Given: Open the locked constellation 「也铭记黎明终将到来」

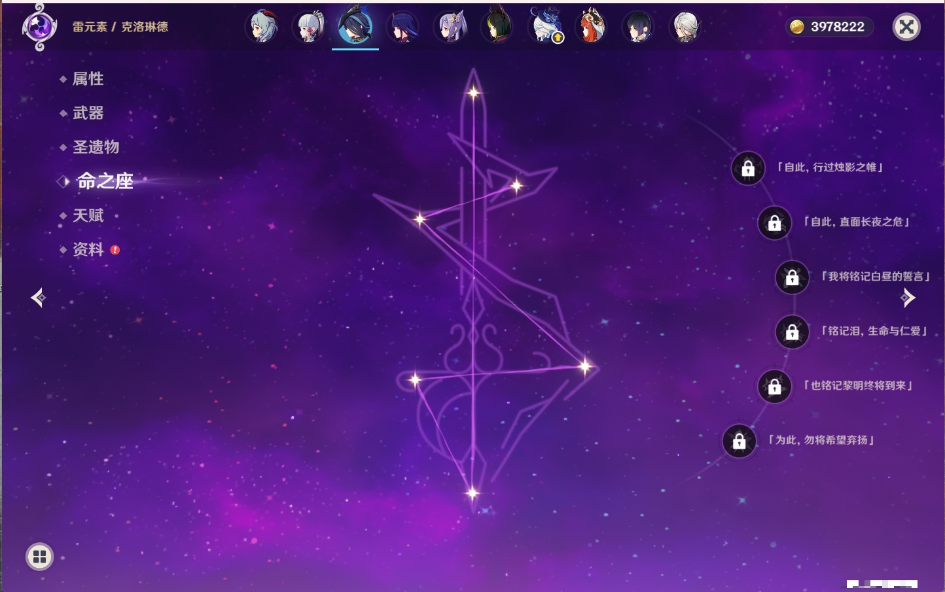Looking at the screenshot, I should click(x=774, y=387).
